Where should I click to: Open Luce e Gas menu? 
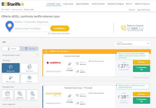click(x=68, y=4)
